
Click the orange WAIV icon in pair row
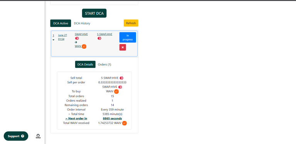[x=84, y=46]
